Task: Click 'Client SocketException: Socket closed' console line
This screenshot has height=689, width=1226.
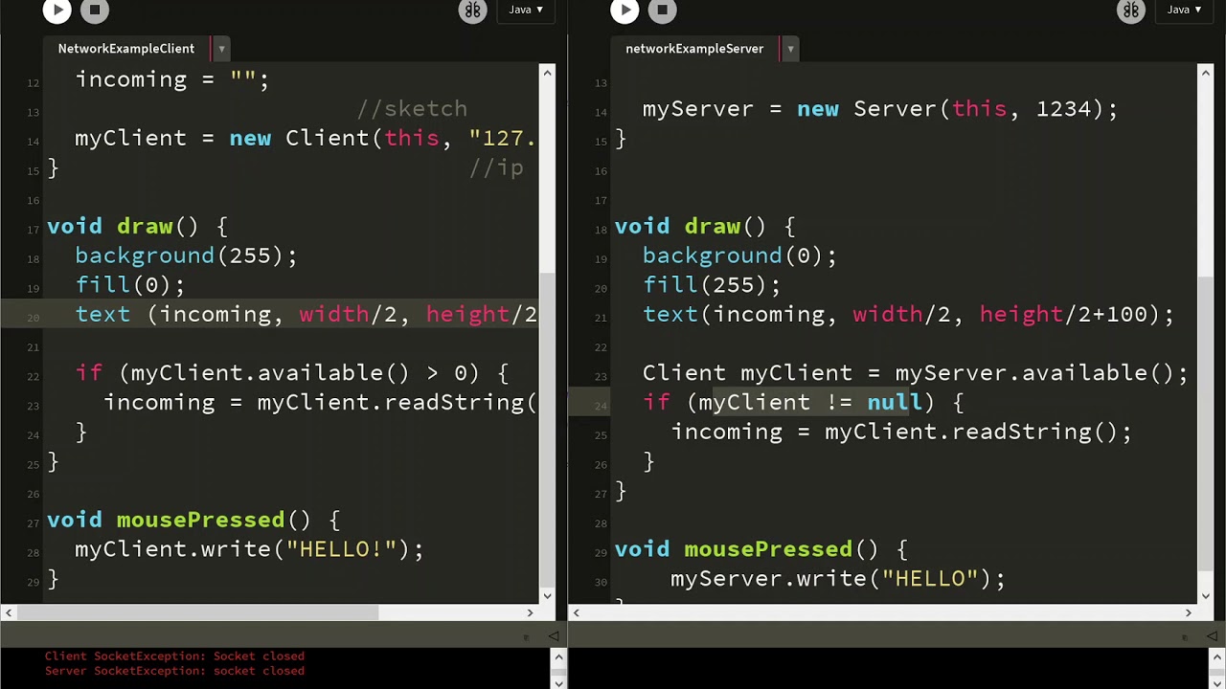Action: point(174,656)
